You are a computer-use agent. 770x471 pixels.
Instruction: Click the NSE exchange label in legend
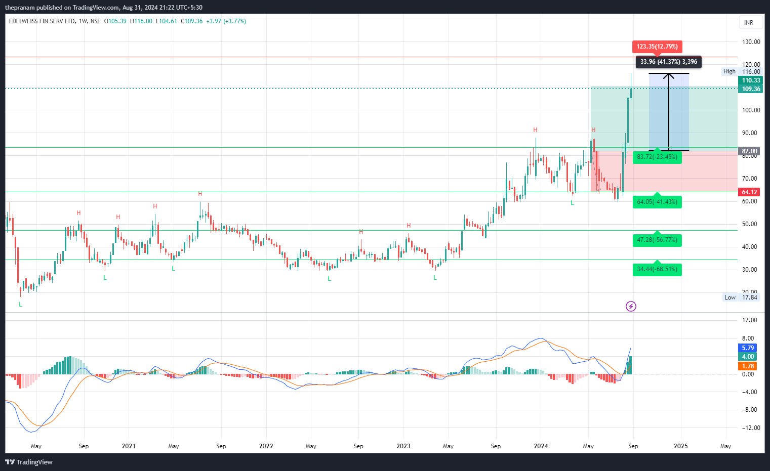(x=95, y=21)
